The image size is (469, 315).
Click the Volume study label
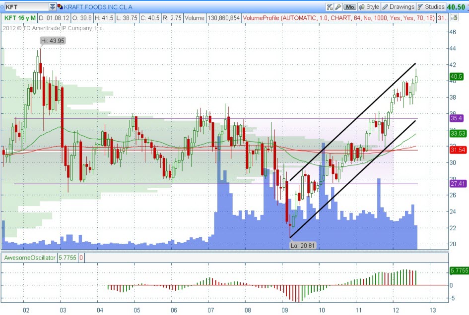pos(195,18)
